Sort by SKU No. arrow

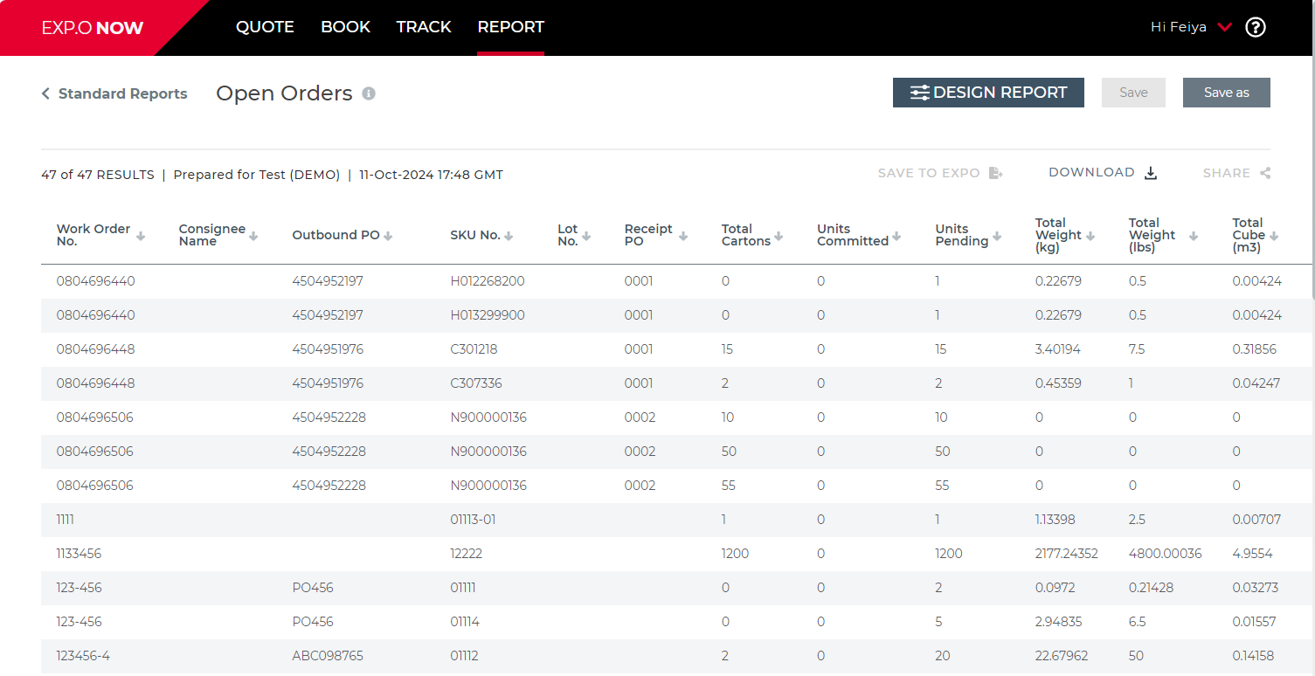pos(509,236)
